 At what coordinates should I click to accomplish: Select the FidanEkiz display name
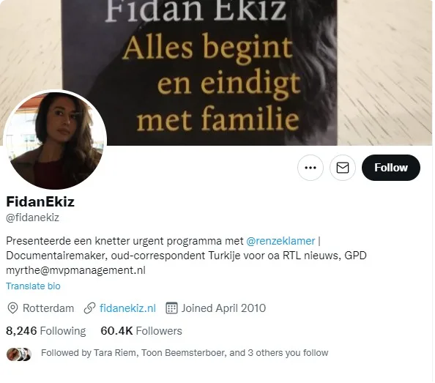pyautogui.click(x=40, y=201)
